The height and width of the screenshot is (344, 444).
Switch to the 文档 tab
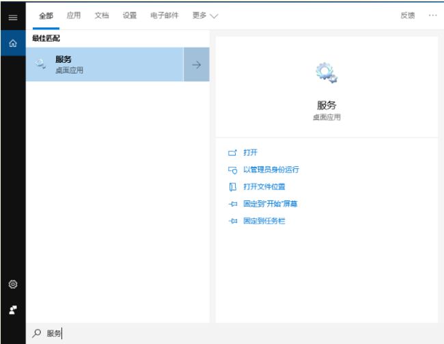tap(102, 15)
